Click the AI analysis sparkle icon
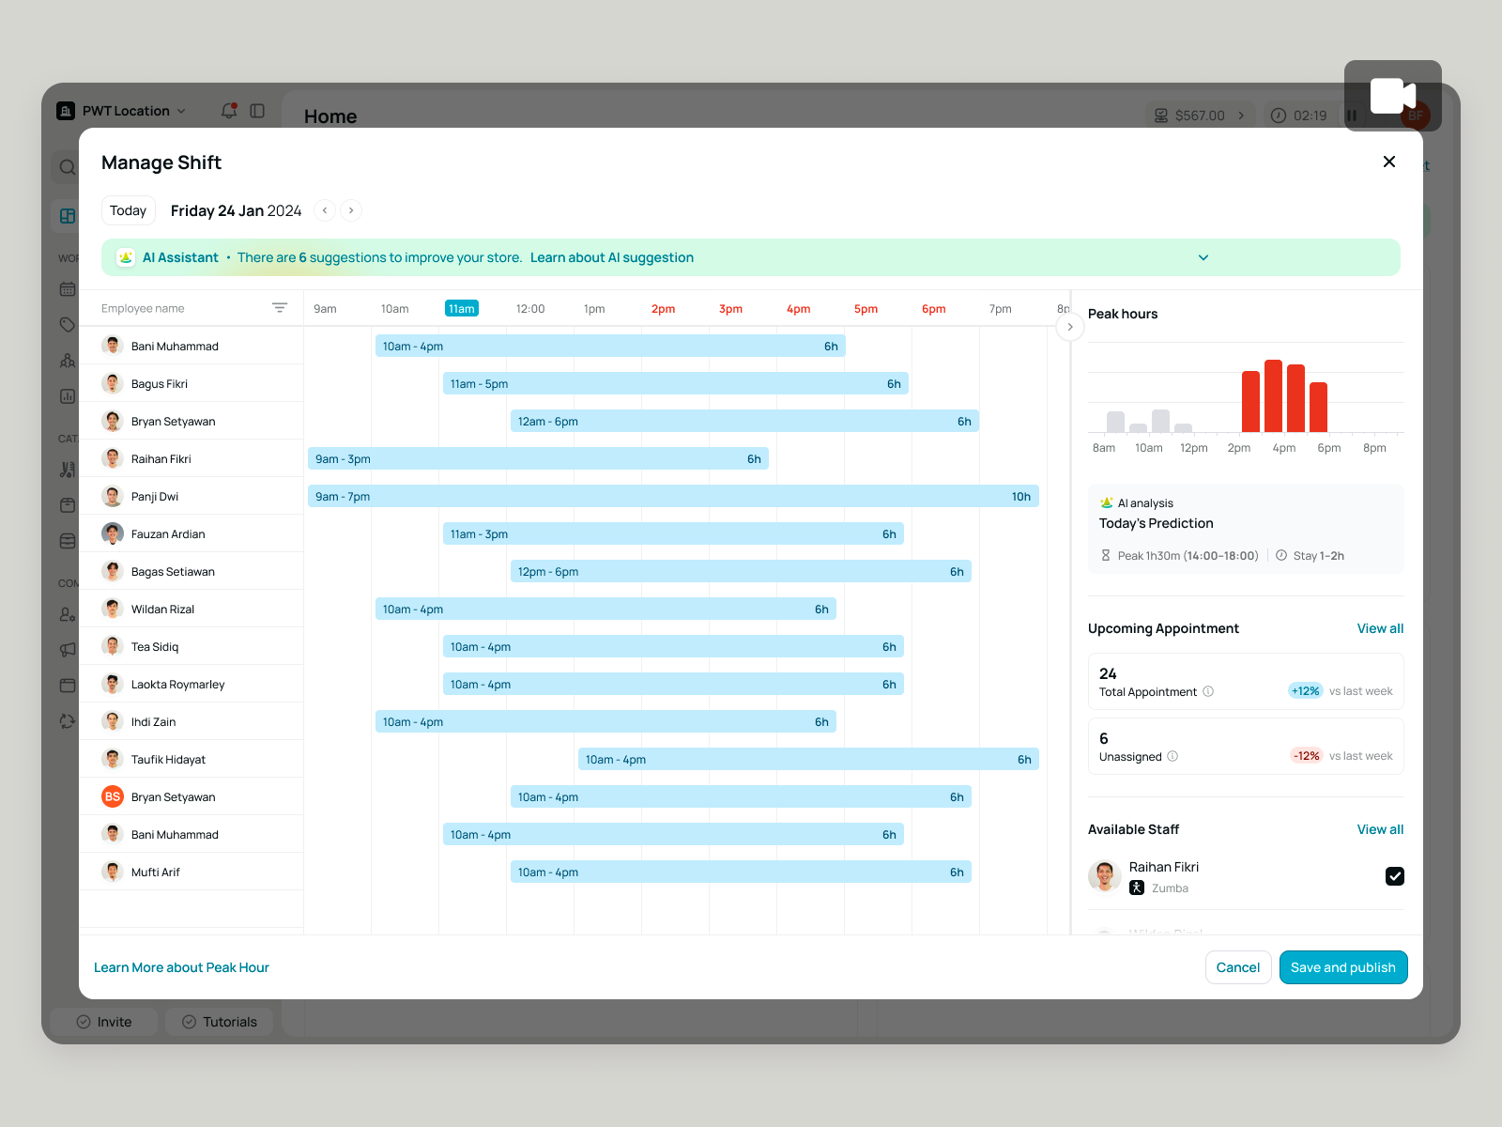1502x1127 pixels. (x=1107, y=503)
